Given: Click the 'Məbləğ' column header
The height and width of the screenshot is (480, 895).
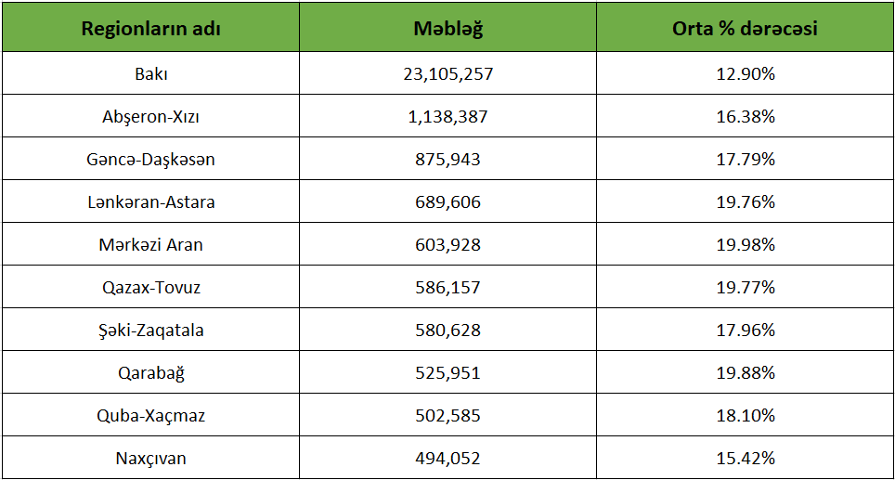Looking at the screenshot, I should point(447,28).
